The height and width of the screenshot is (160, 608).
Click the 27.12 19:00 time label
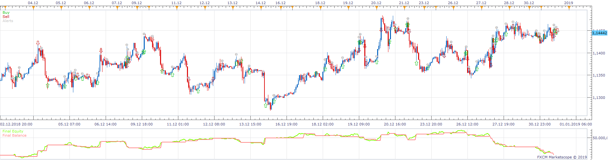click(x=504, y=124)
